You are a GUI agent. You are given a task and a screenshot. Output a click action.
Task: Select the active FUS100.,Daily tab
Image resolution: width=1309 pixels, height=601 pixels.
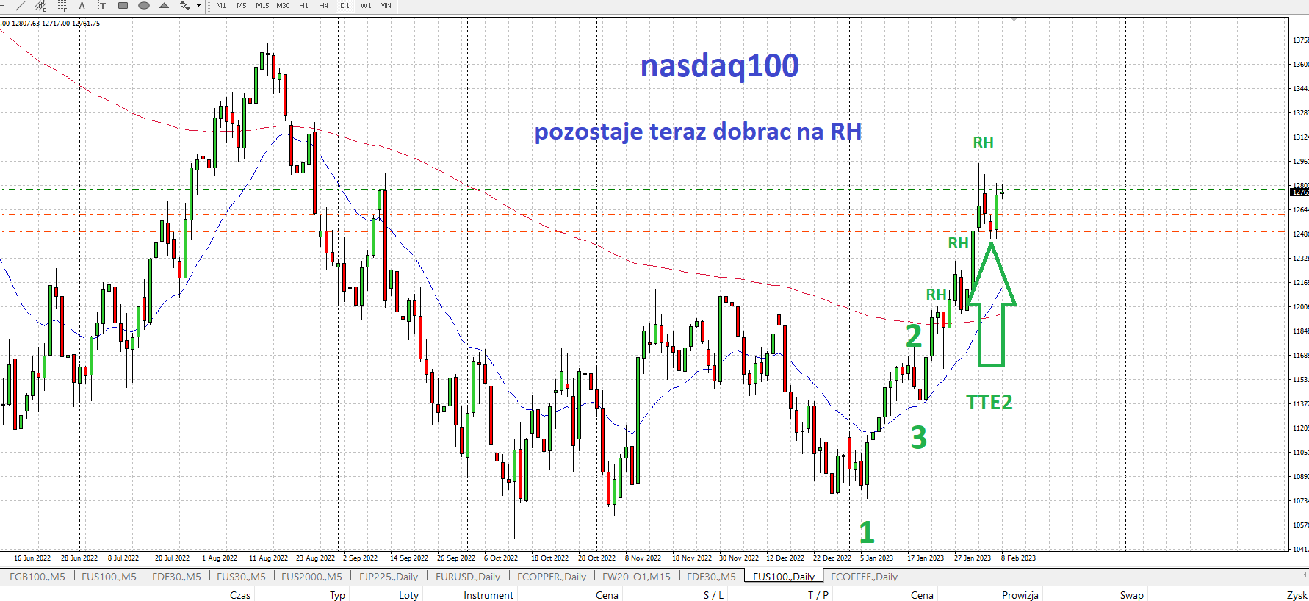click(784, 577)
